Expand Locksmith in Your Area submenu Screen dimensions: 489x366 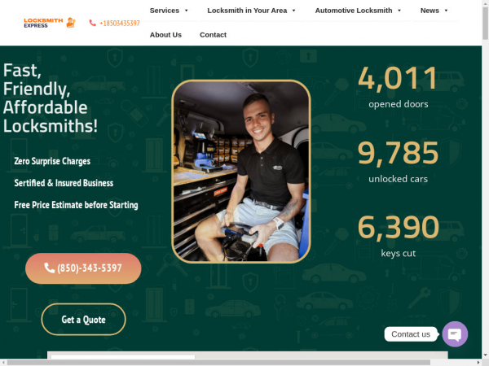(x=293, y=11)
